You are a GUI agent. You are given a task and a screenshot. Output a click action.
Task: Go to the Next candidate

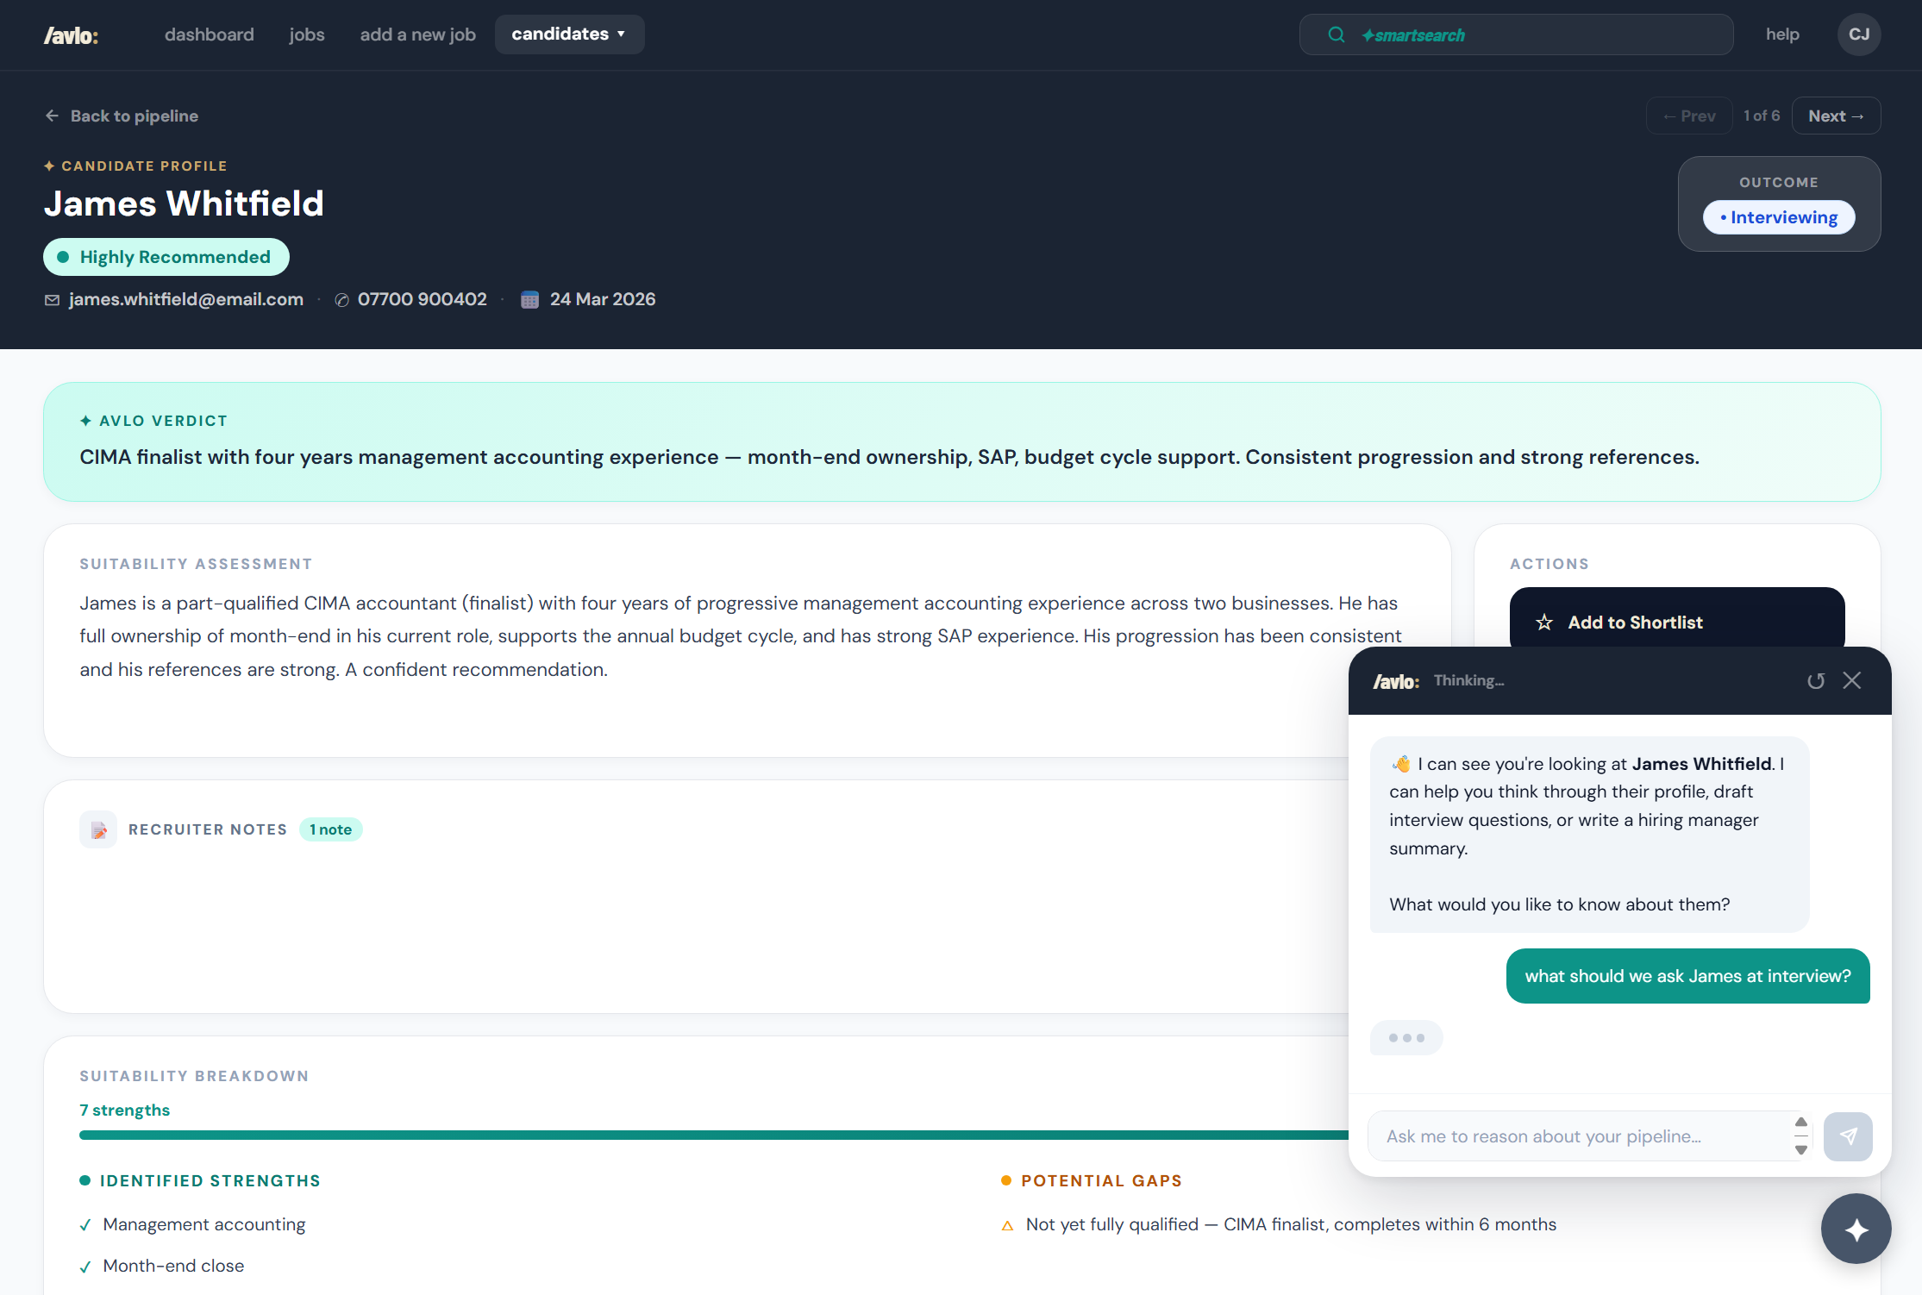coord(1836,116)
